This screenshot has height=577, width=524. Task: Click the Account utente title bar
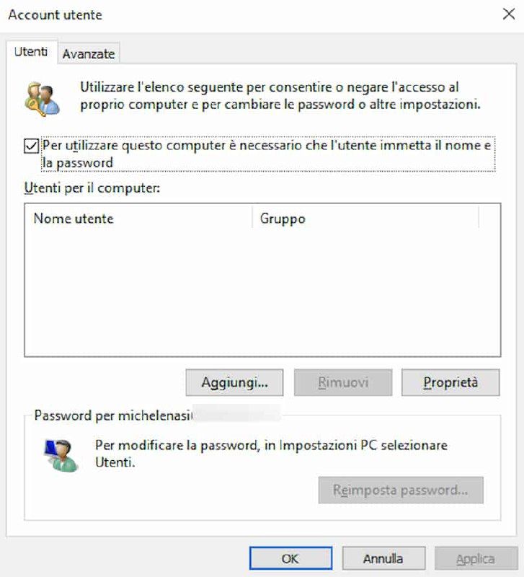[x=250, y=15]
